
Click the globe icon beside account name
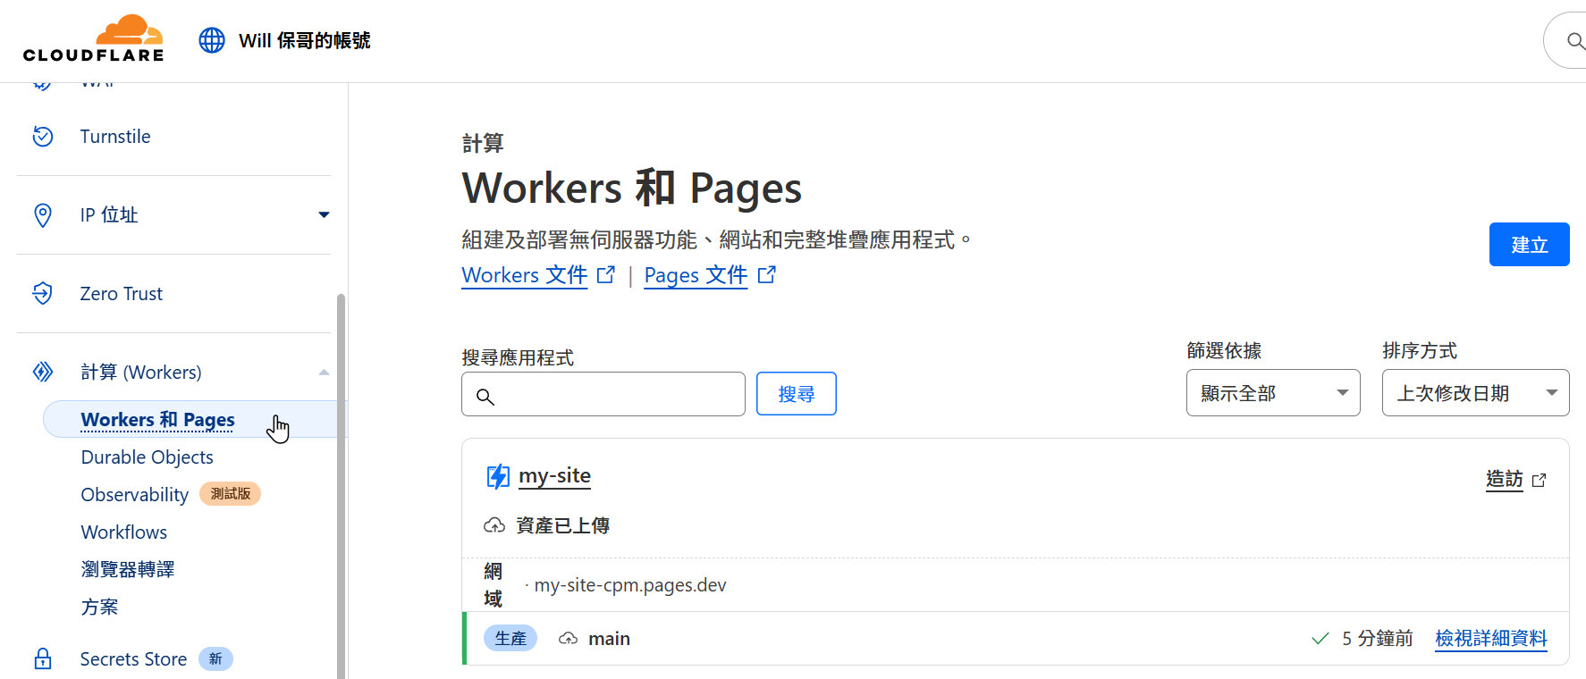coord(212,40)
